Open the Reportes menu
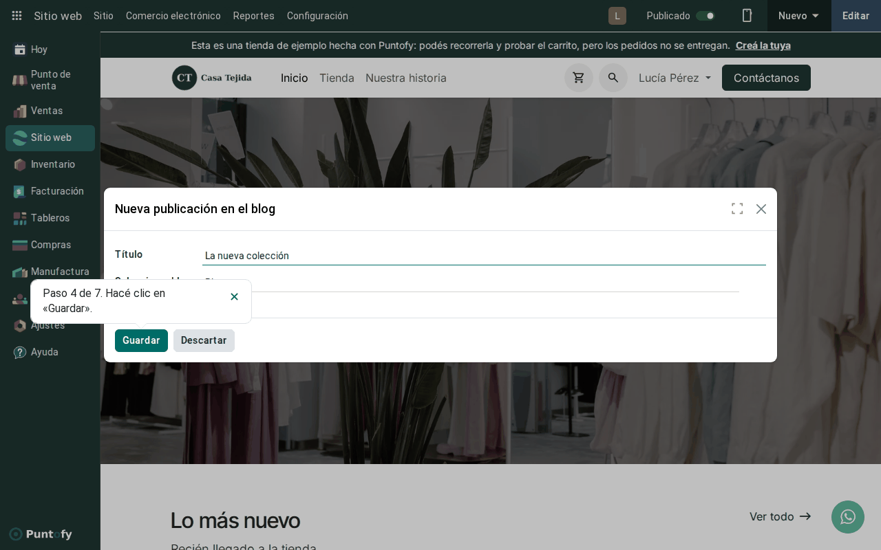 coord(254,16)
